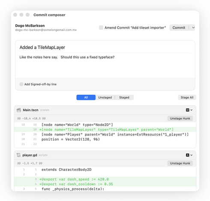Image resolution: width=210 pixels, height=201 pixels.
Task: Click the Stage All button
Action: tap(187, 97)
